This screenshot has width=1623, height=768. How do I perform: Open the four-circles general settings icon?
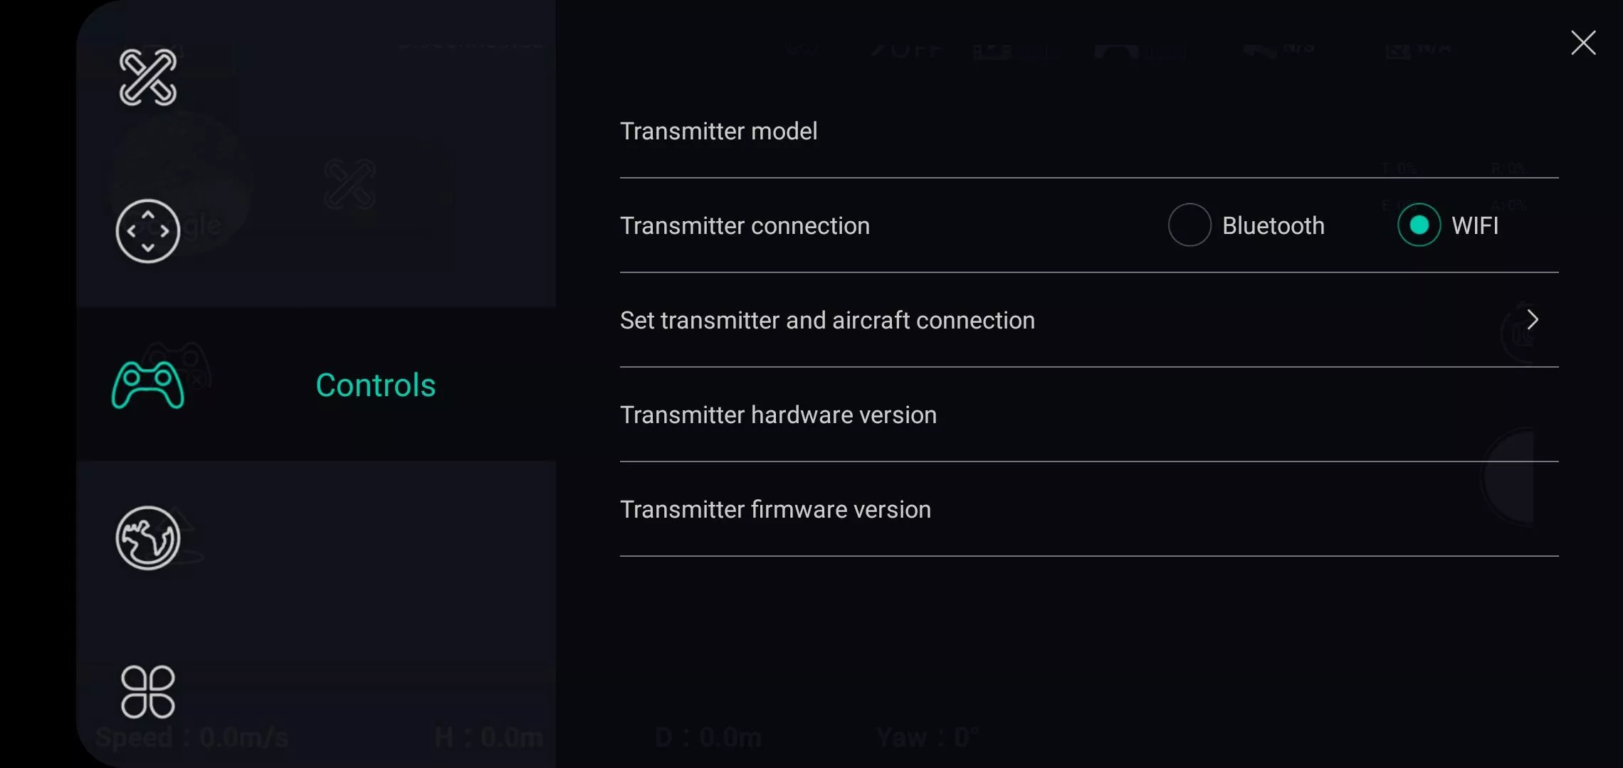click(x=147, y=692)
